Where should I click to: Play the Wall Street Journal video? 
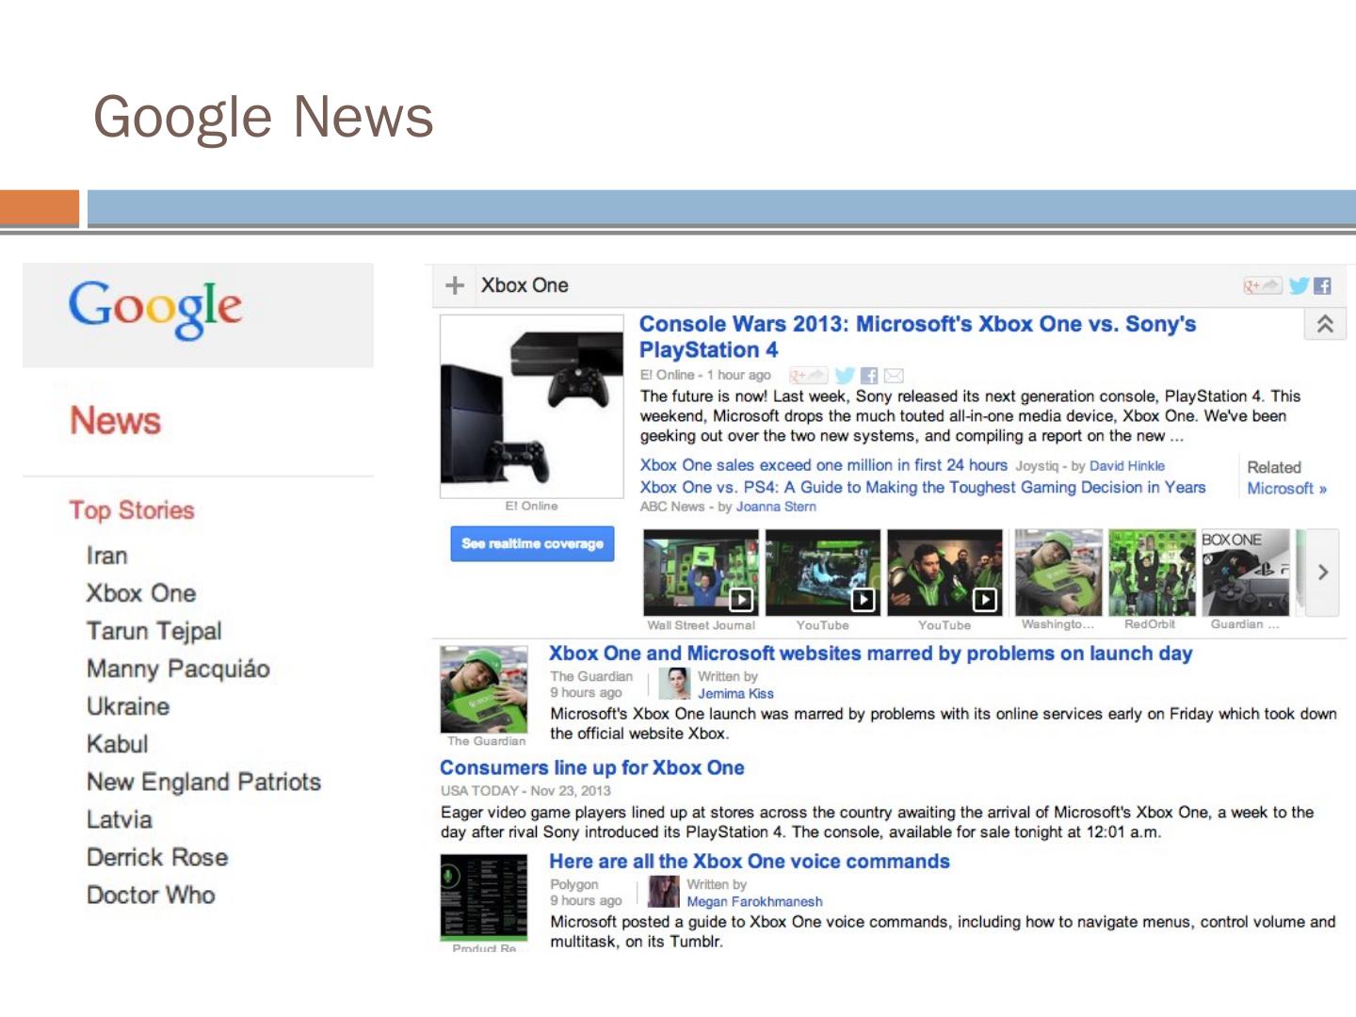[701, 573]
